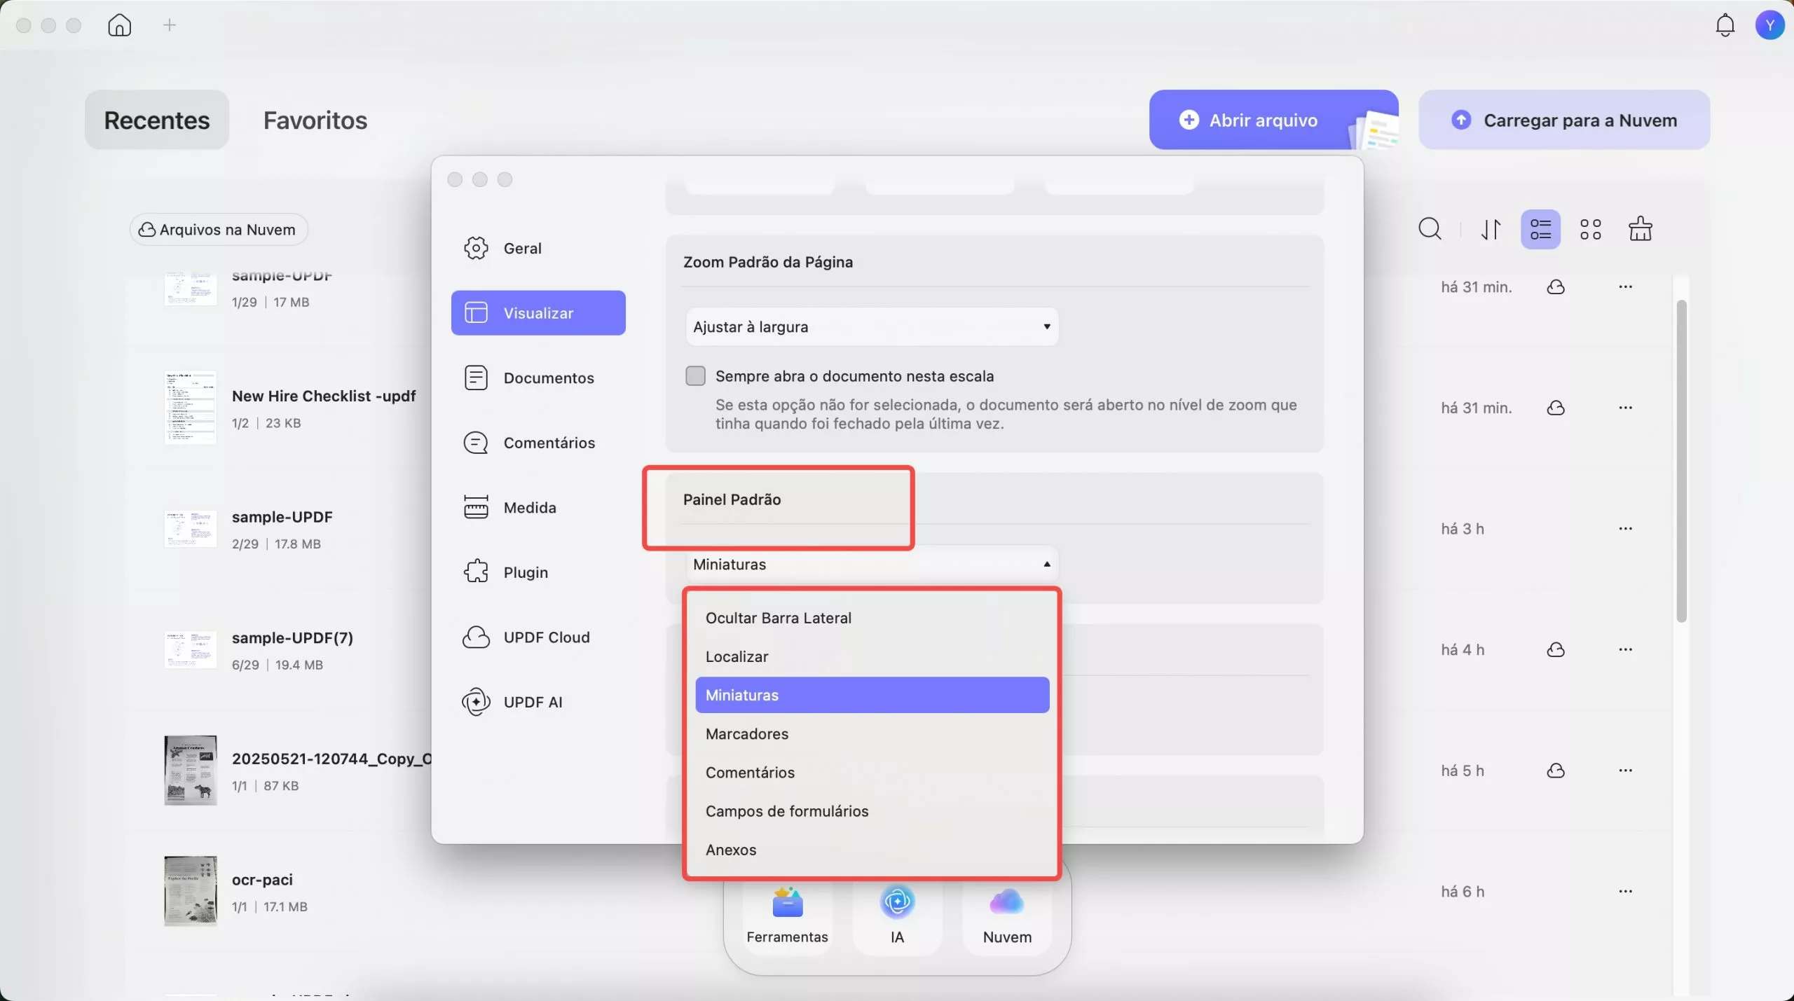Switch to Recentes tab

(x=157, y=120)
